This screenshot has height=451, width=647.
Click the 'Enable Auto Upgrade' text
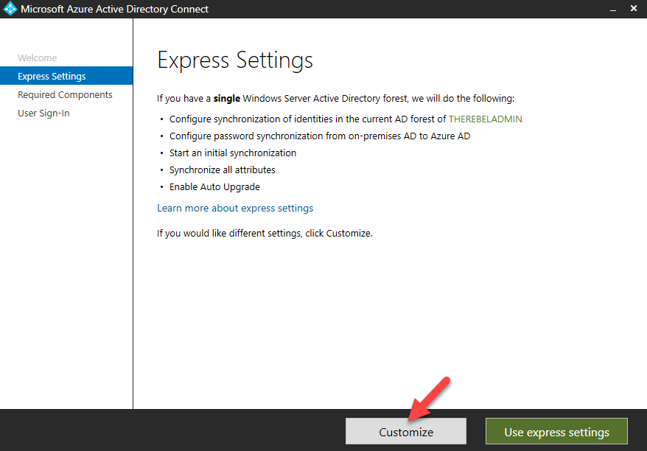(x=214, y=187)
